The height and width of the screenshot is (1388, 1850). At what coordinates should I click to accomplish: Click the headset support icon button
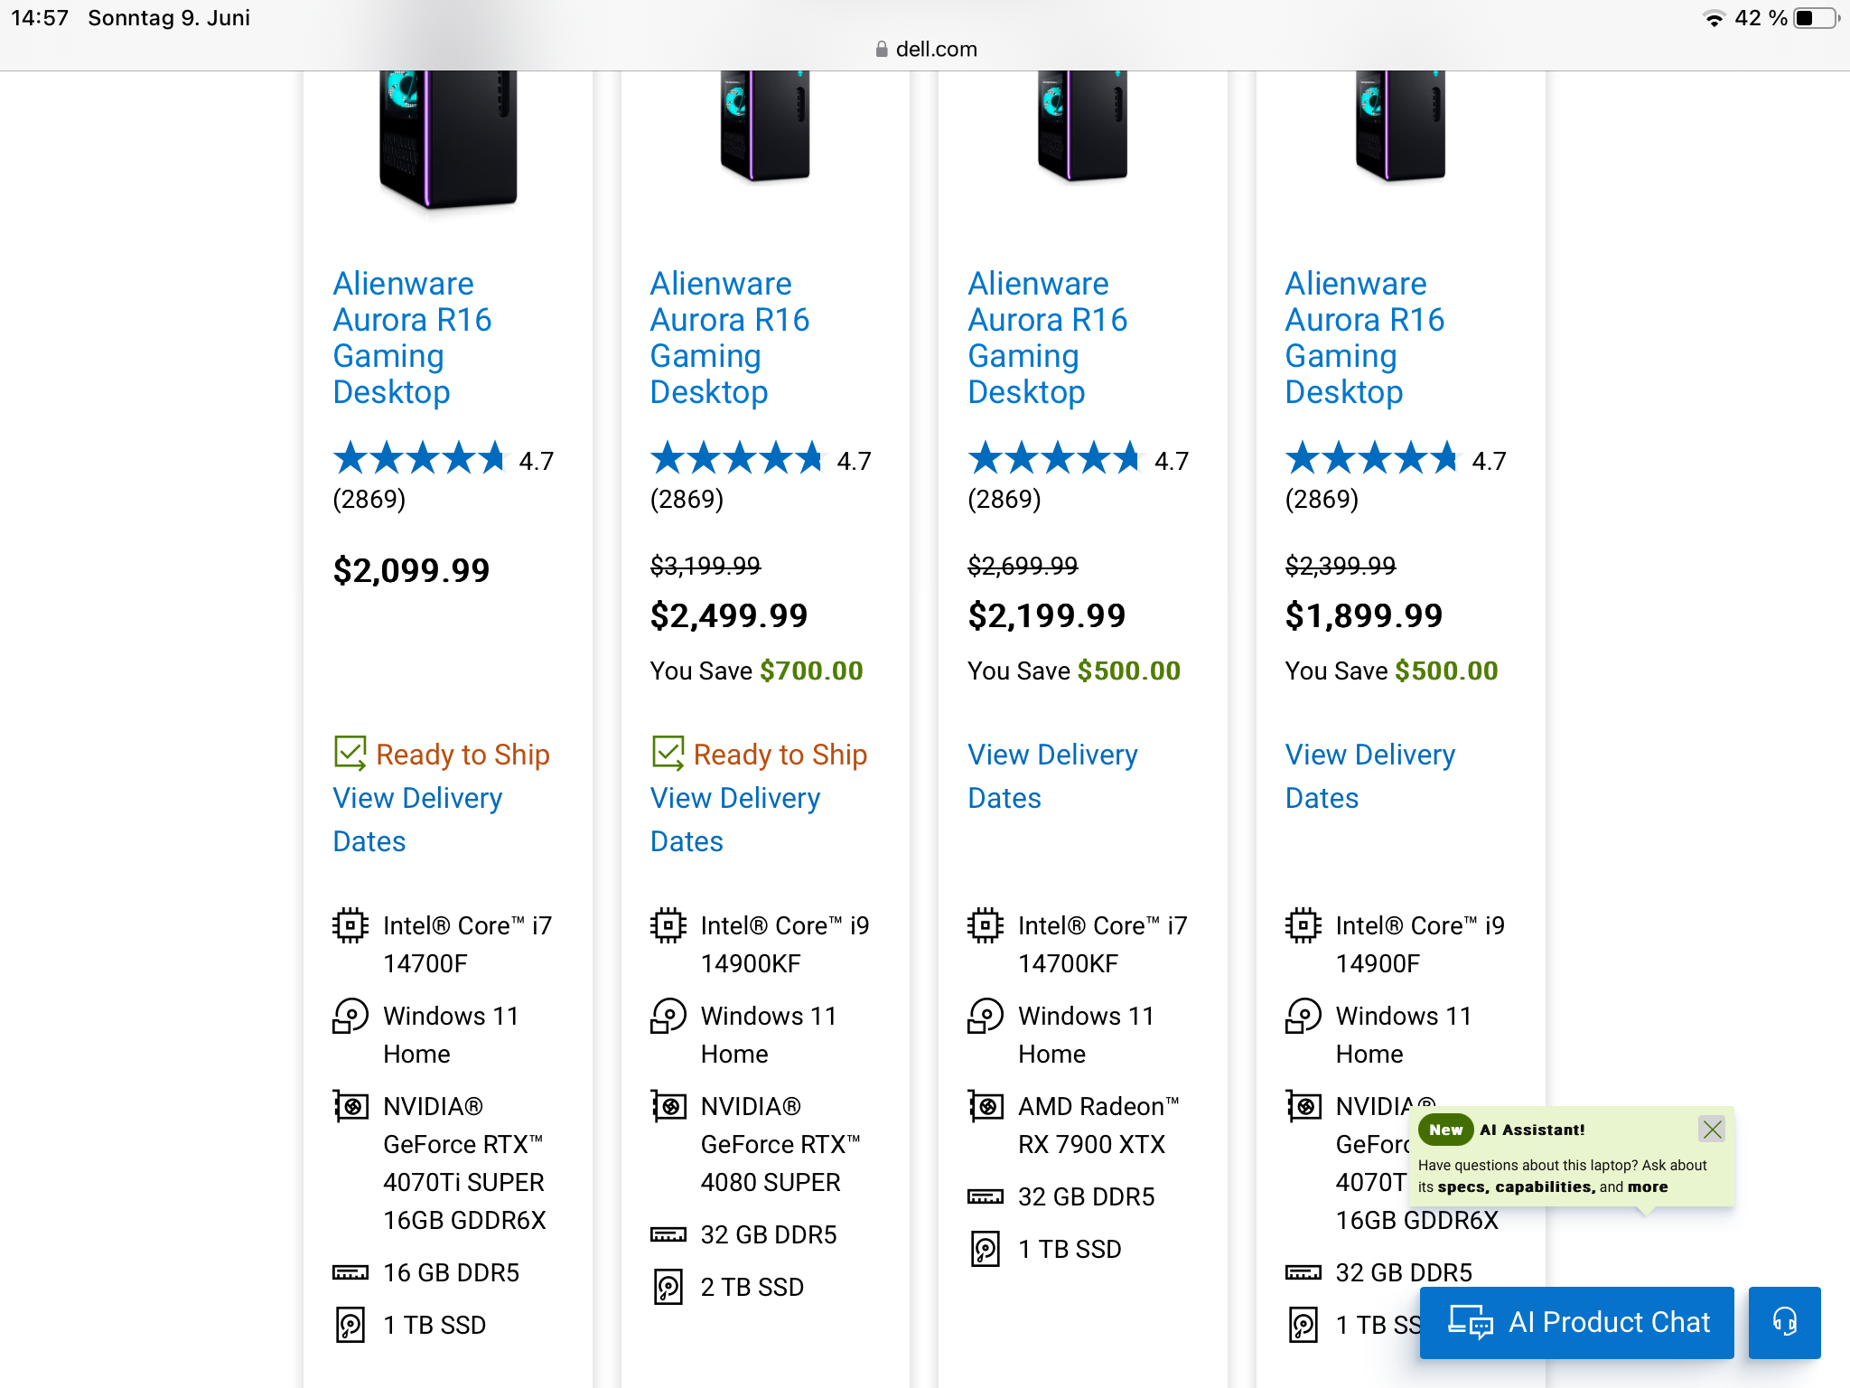click(x=1784, y=1322)
